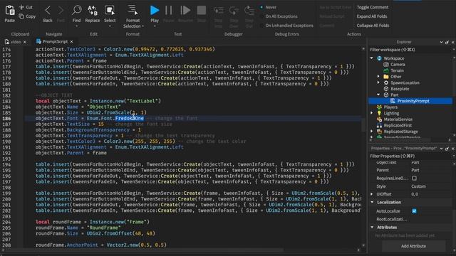The width and height of the screenshot is (456, 256).
Task: Expand the Lighting node
Action: (x=372, y=113)
